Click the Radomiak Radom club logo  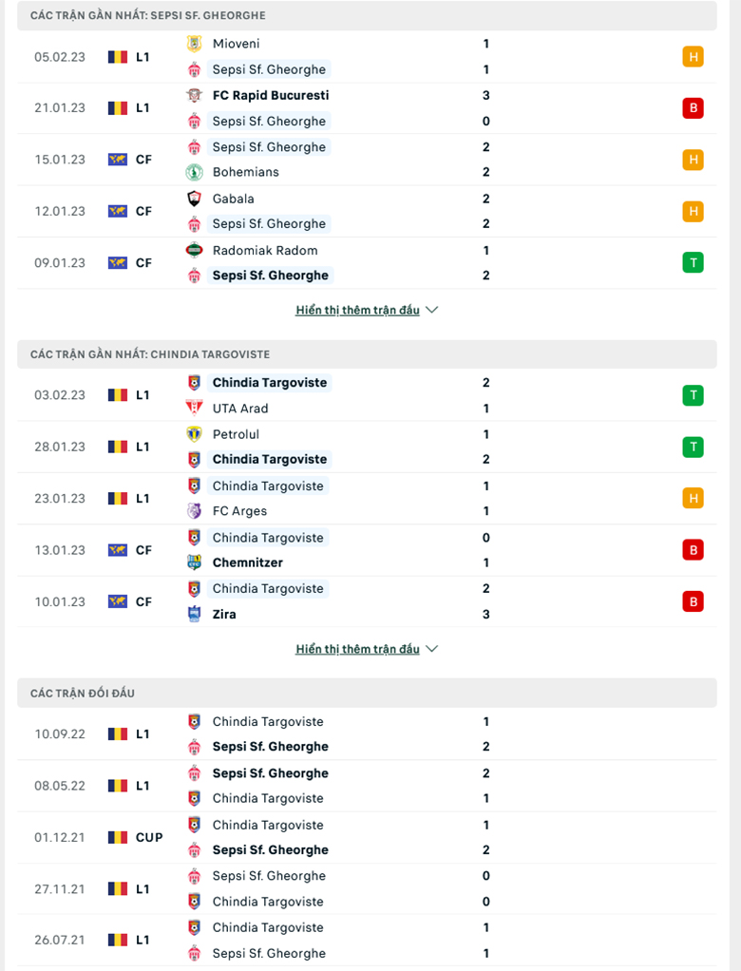[194, 251]
